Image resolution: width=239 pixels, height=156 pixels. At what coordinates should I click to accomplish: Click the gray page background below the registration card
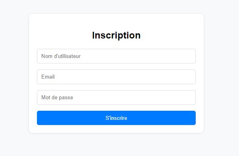coord(116,145)
